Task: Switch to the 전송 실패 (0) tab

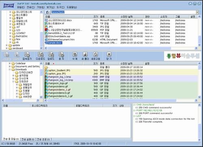Action: point(28,139)
